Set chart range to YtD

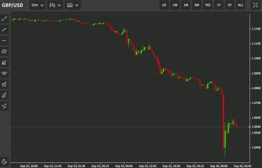[x=208, y=5]
